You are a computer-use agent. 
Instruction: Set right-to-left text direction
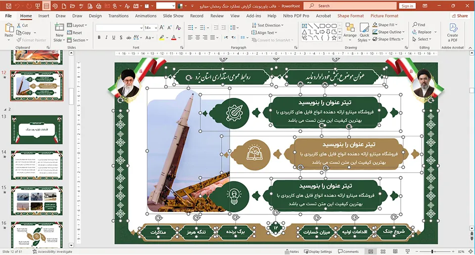(234, 38)
